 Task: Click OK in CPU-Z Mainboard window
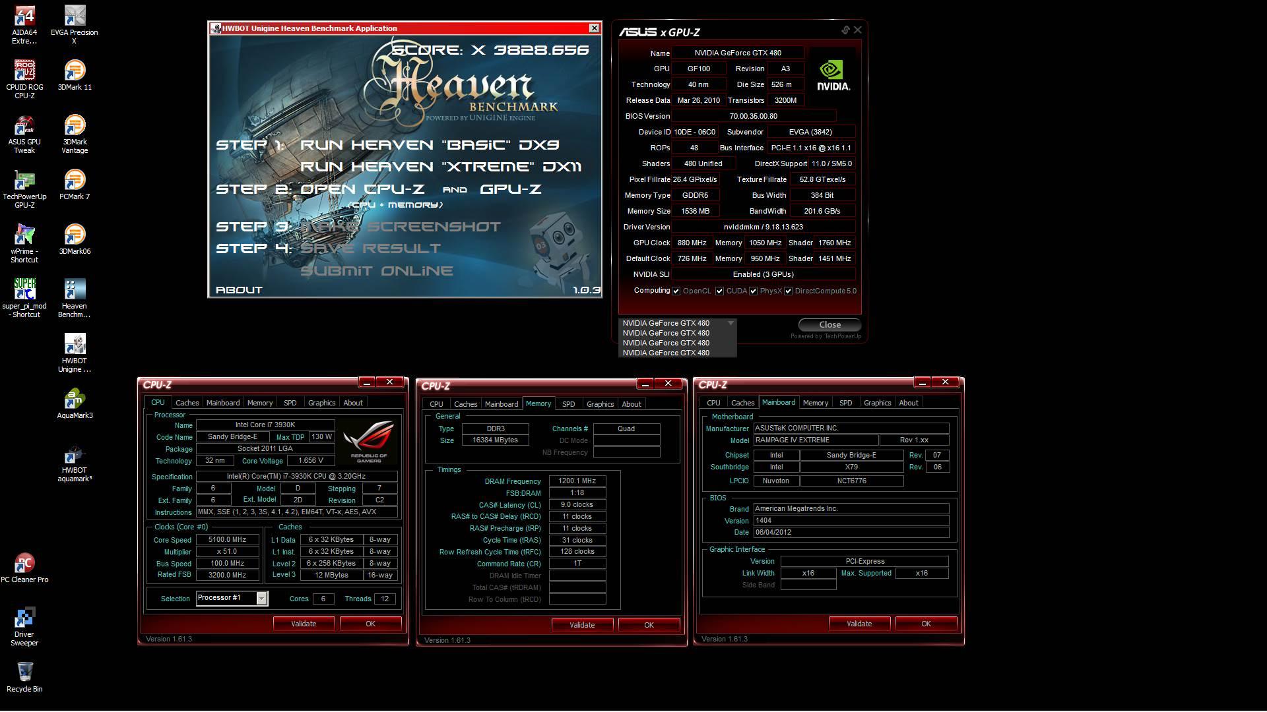click(x=926, y=624)
